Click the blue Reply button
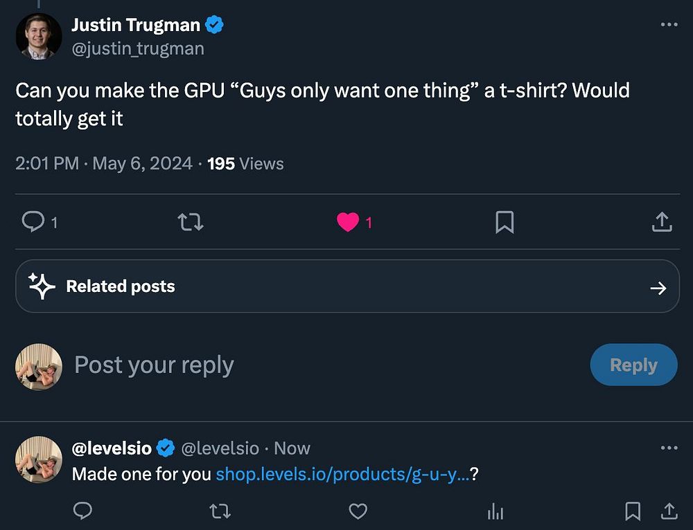Screen dimensions: 693x530 (x=633, y=365)
